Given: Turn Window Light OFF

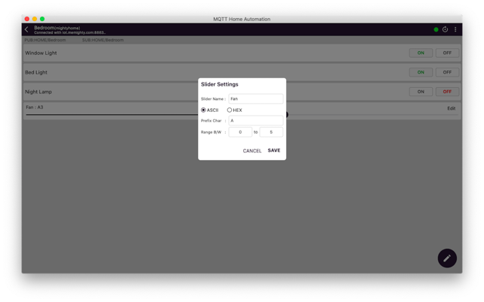Looking at the screenshot, I should tap(447, 53).
